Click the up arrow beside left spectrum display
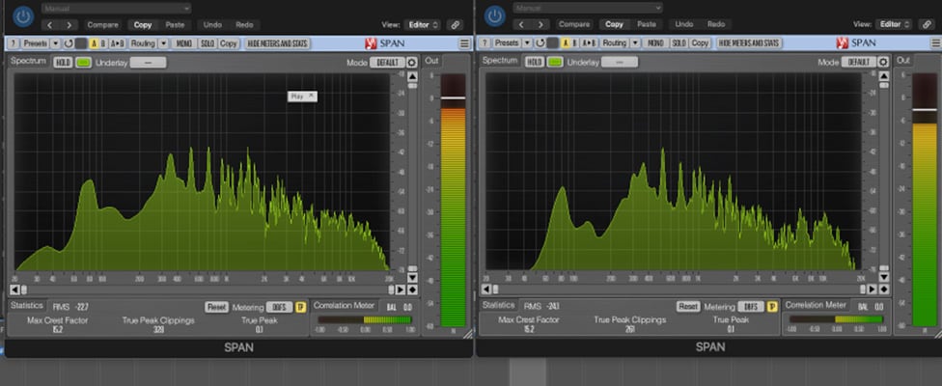This screenshot has height=386, width=942. pyautogui.click(x=412, y=77)
